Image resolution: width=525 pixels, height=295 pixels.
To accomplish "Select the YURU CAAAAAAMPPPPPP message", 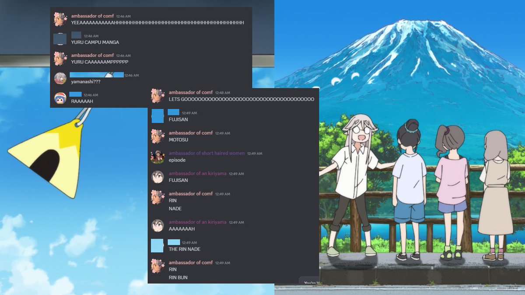I will (99, 62).
